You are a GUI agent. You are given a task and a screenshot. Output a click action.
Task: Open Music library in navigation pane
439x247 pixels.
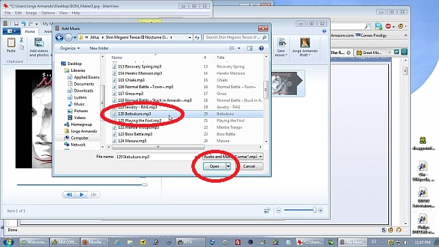click(76, 104)
